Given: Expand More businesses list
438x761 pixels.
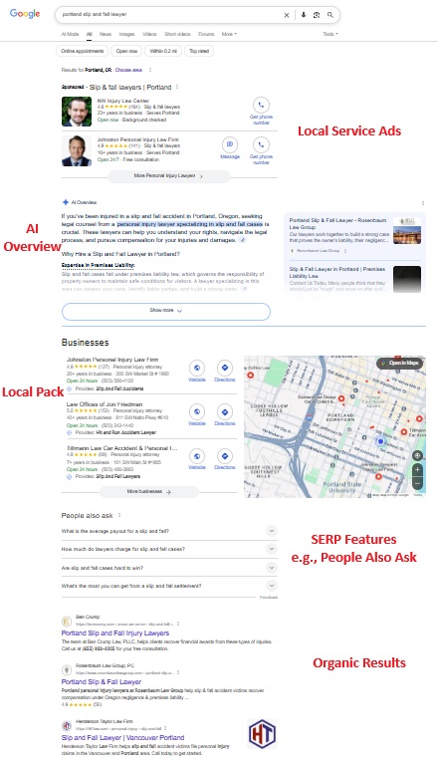Looking at the screenshot, I should [x=149, y=492].
